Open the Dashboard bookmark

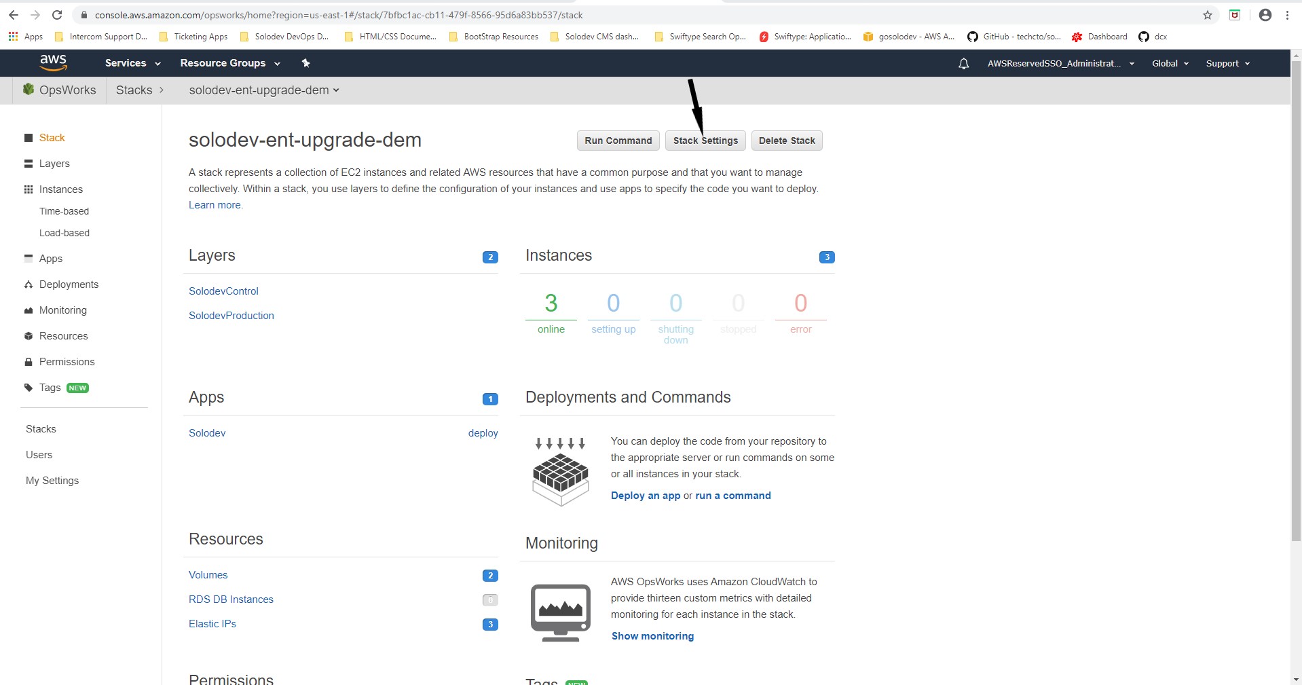click(x=1099, y=37)
